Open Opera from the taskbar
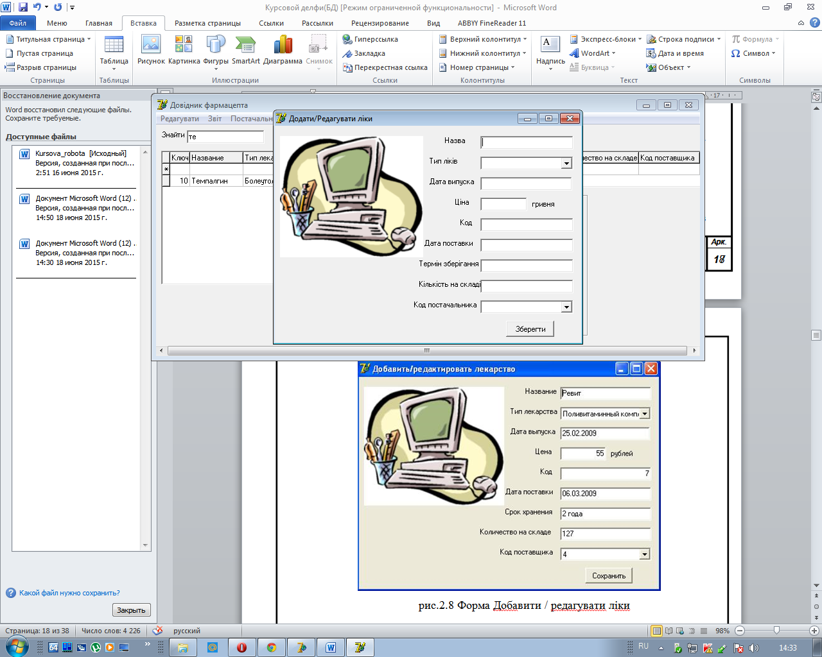This screenshot has height=657, width=822. (242, 647)
